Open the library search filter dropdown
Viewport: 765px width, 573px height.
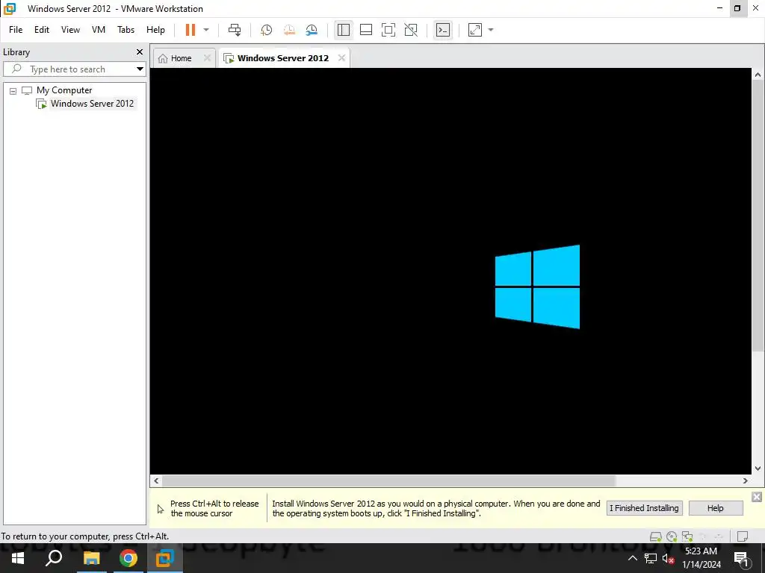[x=140, y=69]
